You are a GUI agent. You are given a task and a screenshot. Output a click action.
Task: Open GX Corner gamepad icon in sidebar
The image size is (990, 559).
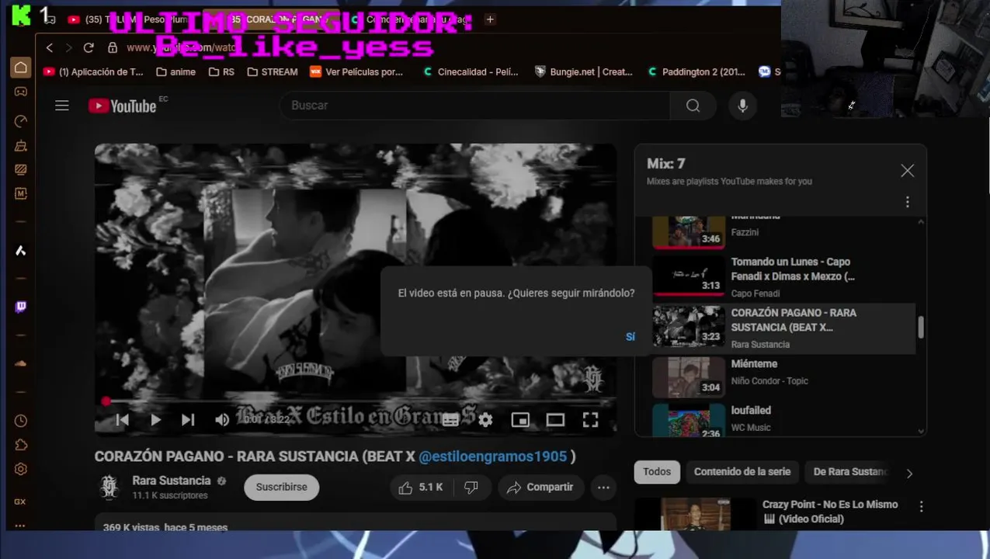[21, 92]
